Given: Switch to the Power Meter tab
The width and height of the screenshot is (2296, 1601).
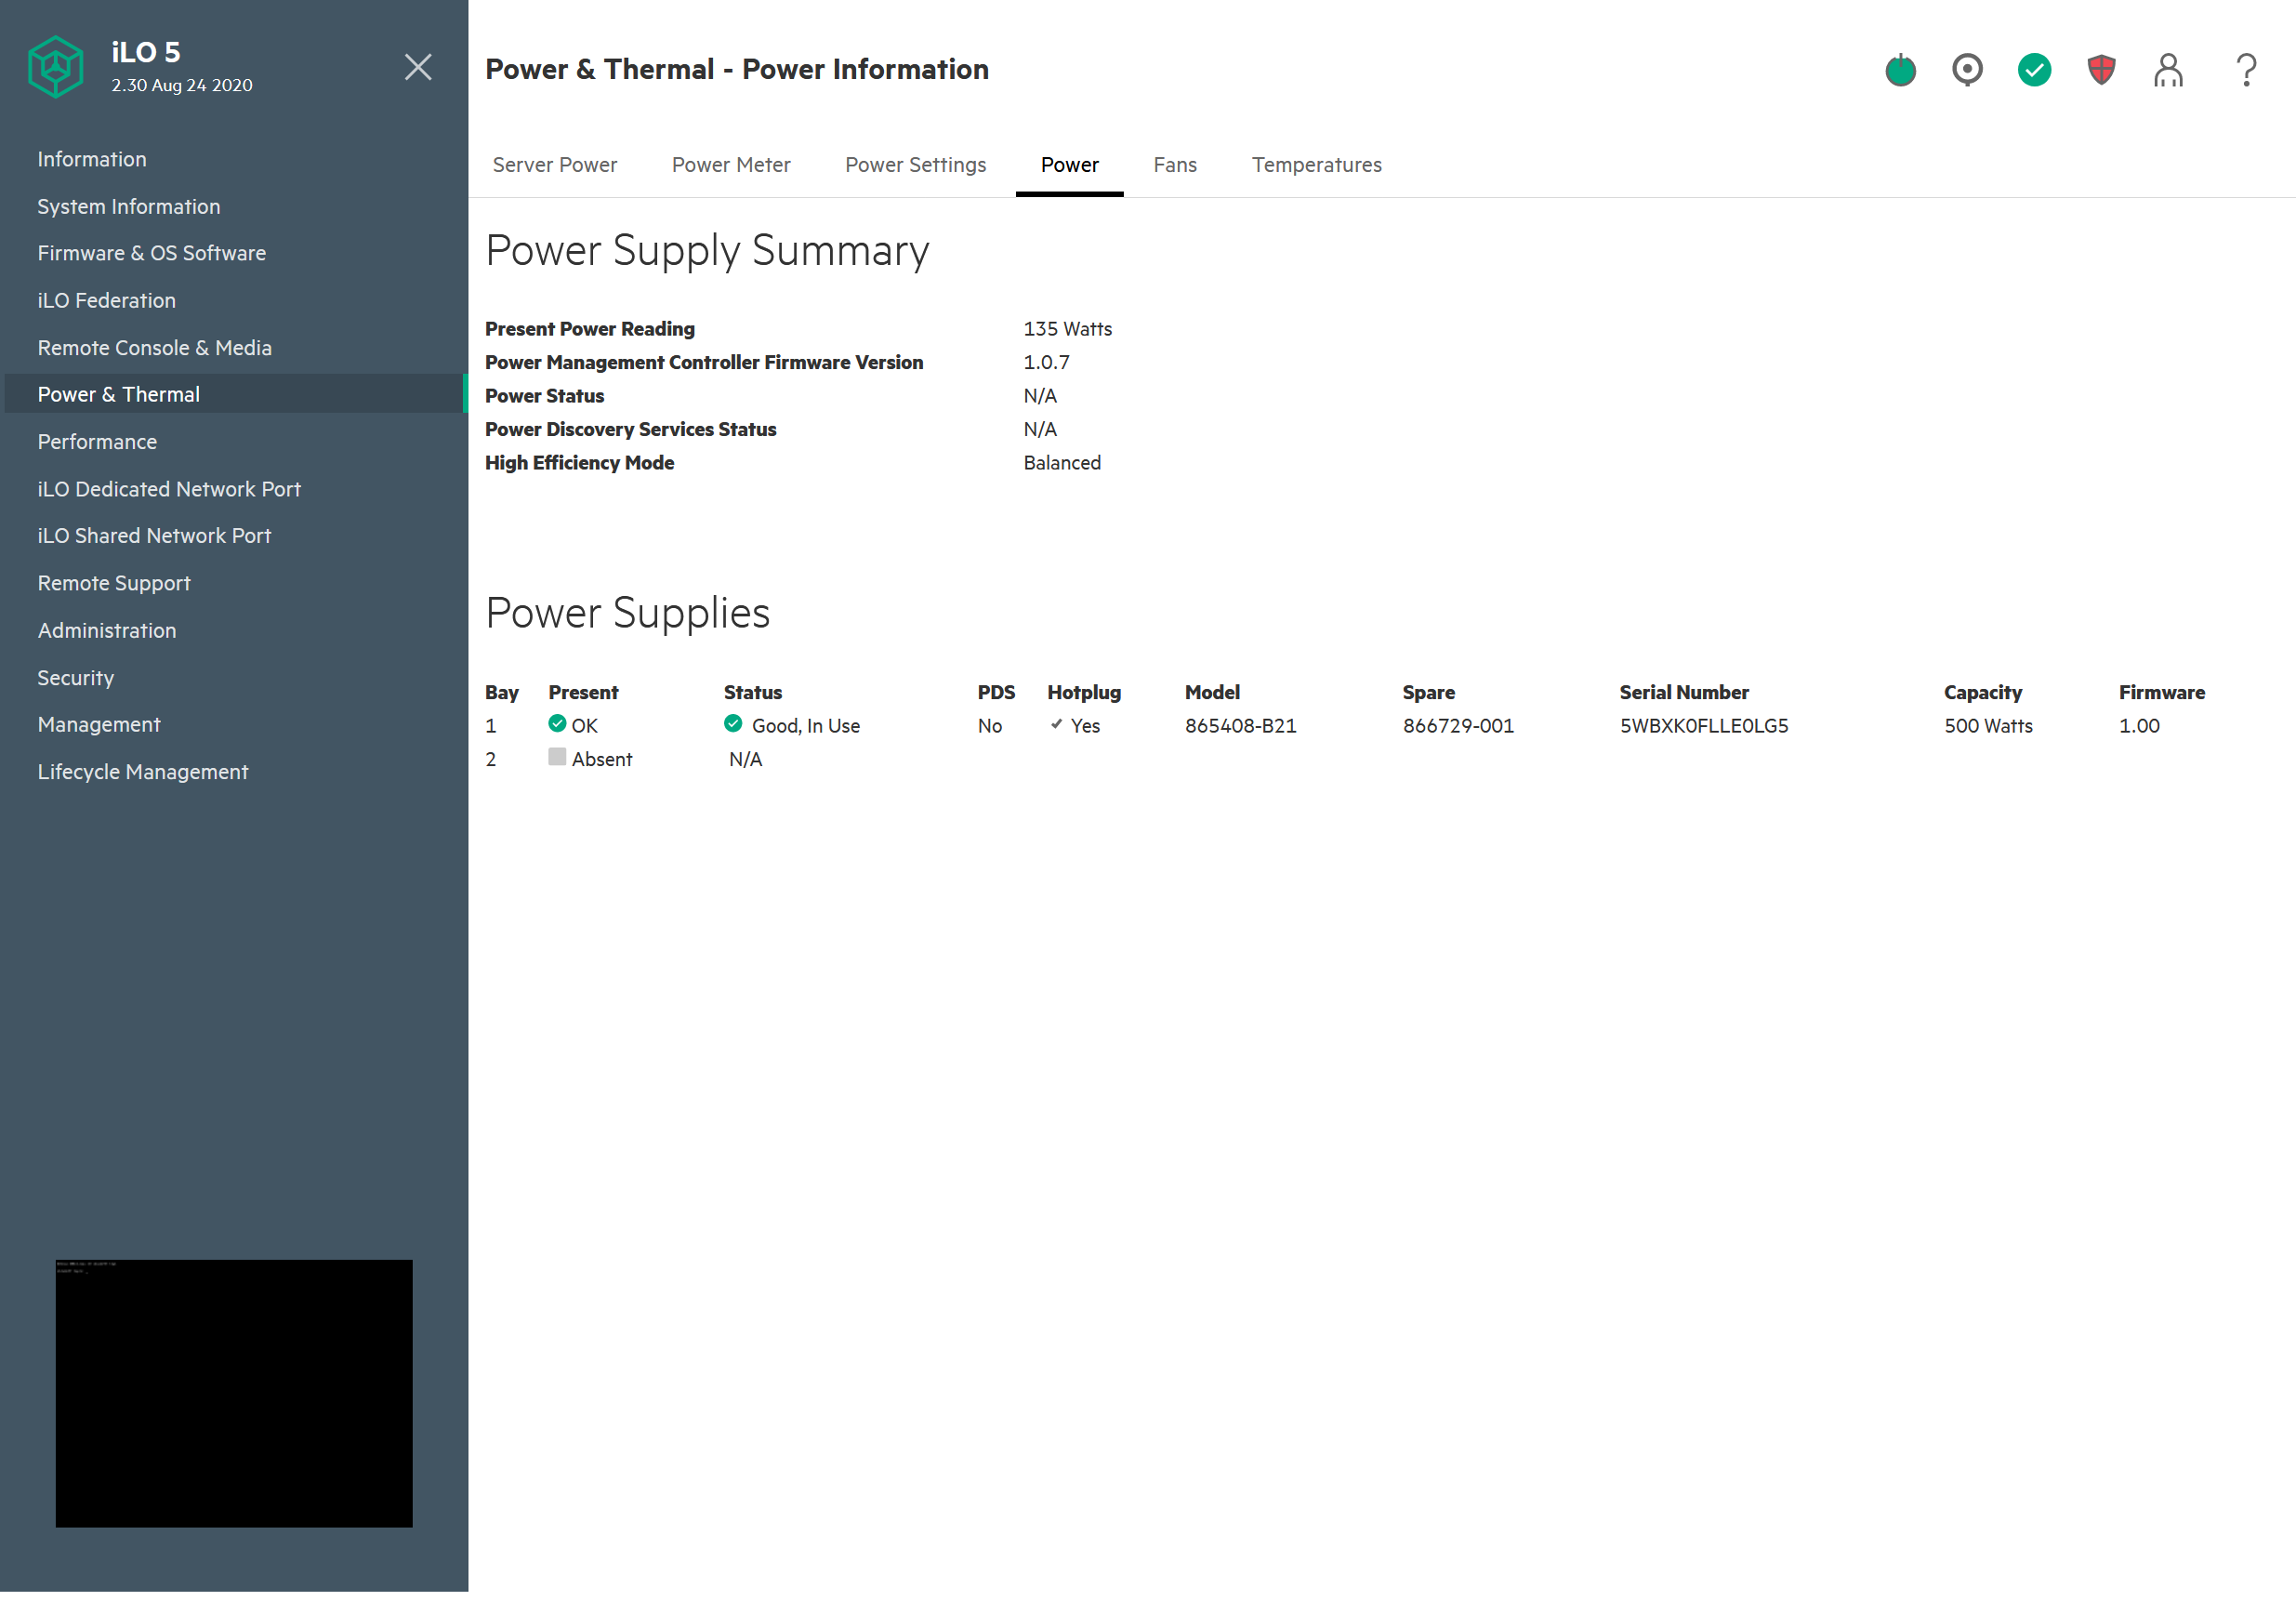Looking at the screenshot, I should point(731,165).
